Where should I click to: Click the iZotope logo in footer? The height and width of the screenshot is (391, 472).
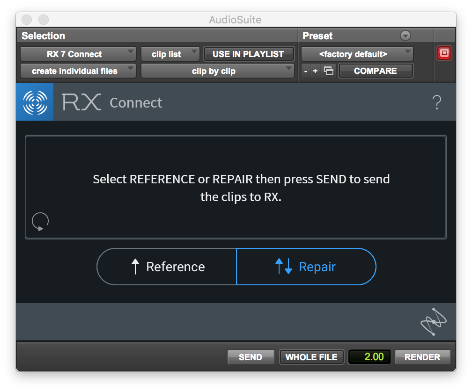[433, 322]
